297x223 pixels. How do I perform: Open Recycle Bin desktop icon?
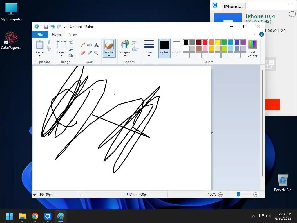pyautogui.click(x=282, y=183)
